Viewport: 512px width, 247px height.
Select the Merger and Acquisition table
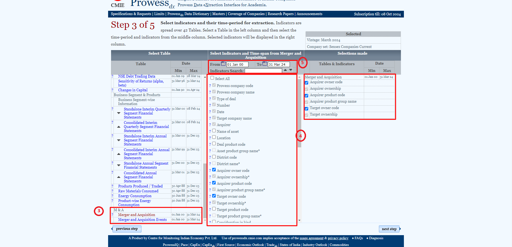[137, 215]
